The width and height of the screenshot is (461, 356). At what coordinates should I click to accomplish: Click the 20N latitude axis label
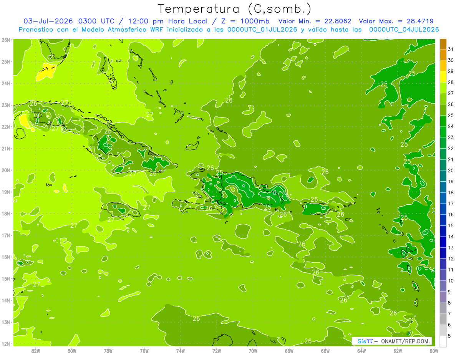(x=6, y=170)
